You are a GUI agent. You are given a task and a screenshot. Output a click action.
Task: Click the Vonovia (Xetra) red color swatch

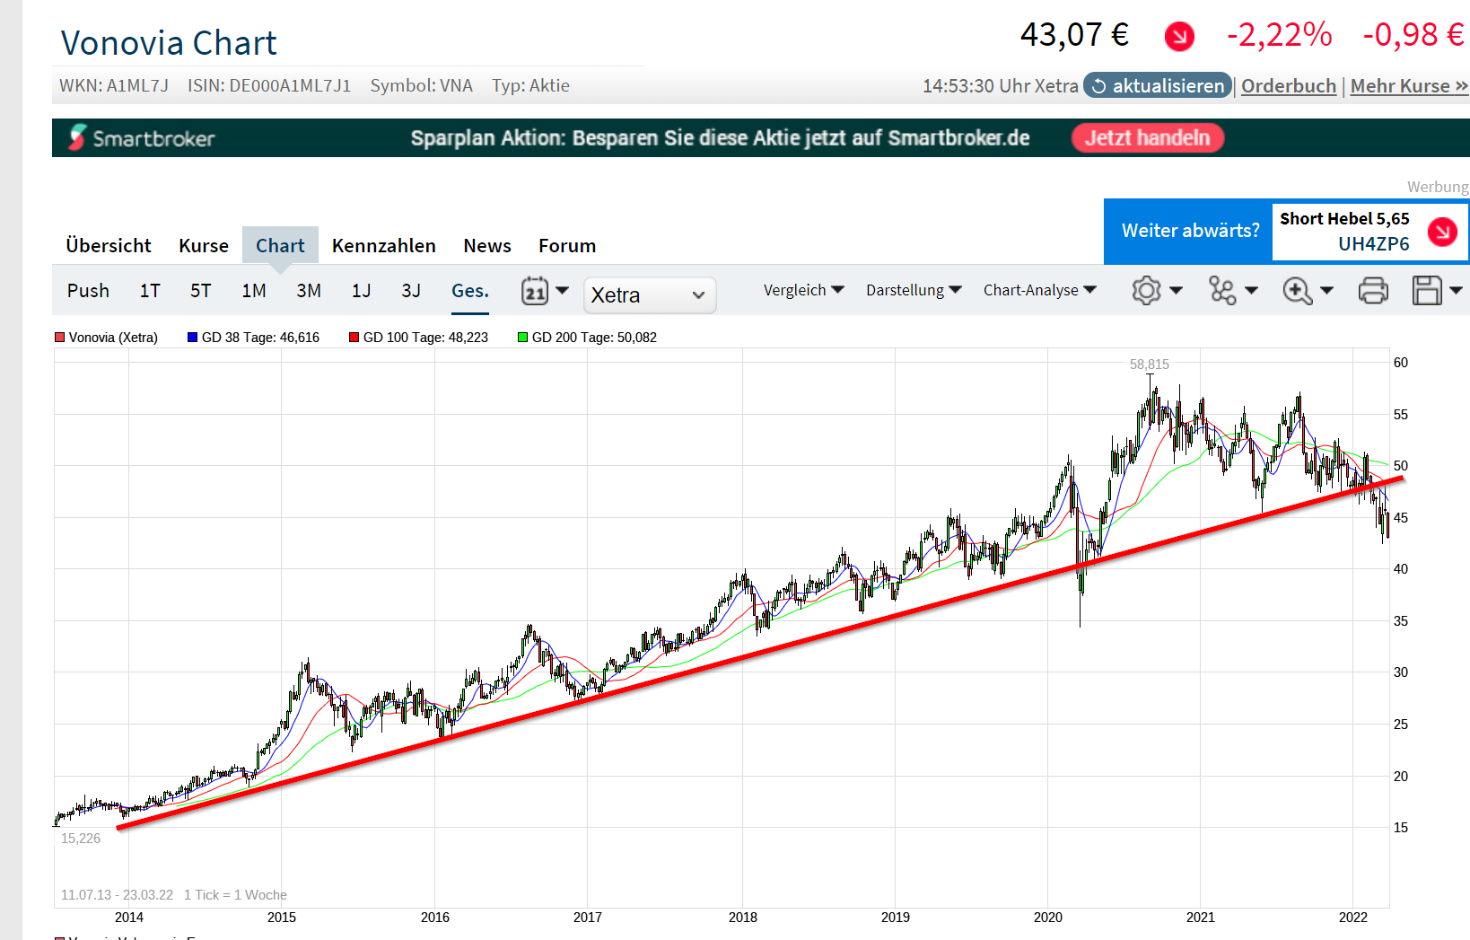pyautogui.click(x=60, y=338)
